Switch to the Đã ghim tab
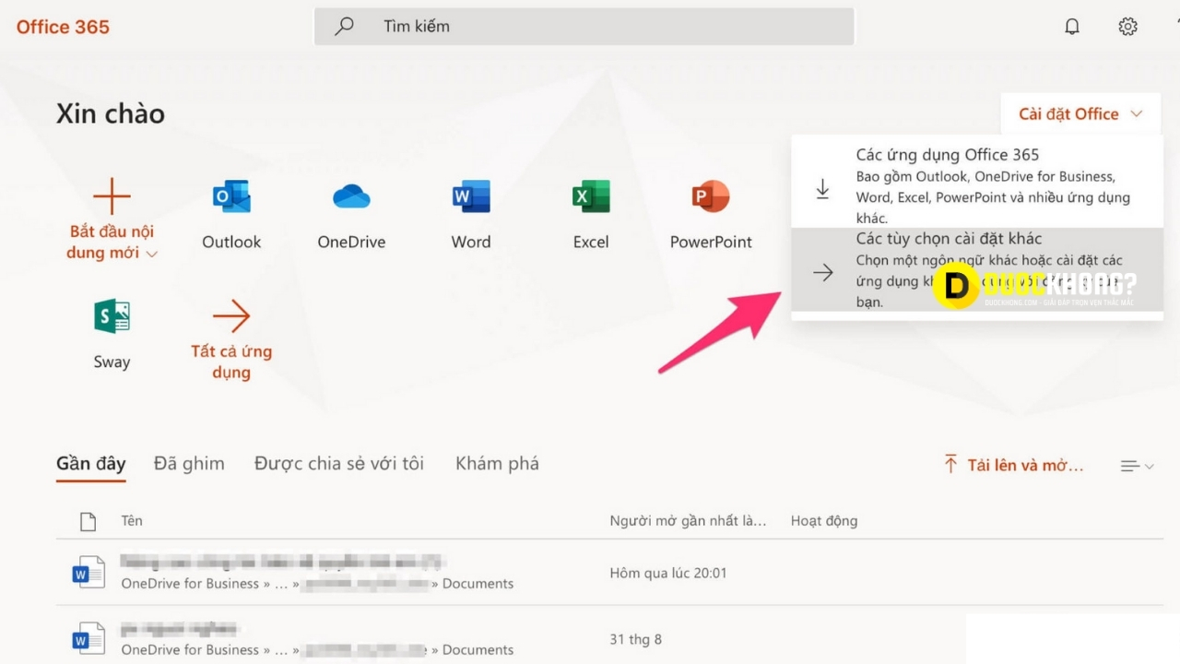1180x664 pixels. click(189, 463)
